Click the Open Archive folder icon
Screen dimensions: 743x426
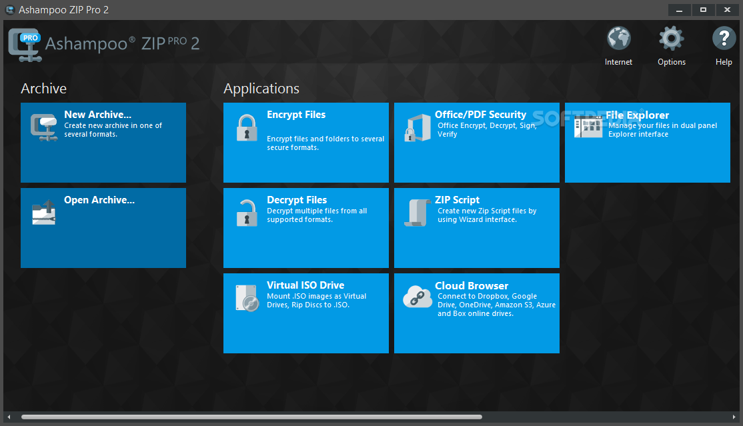44,212
